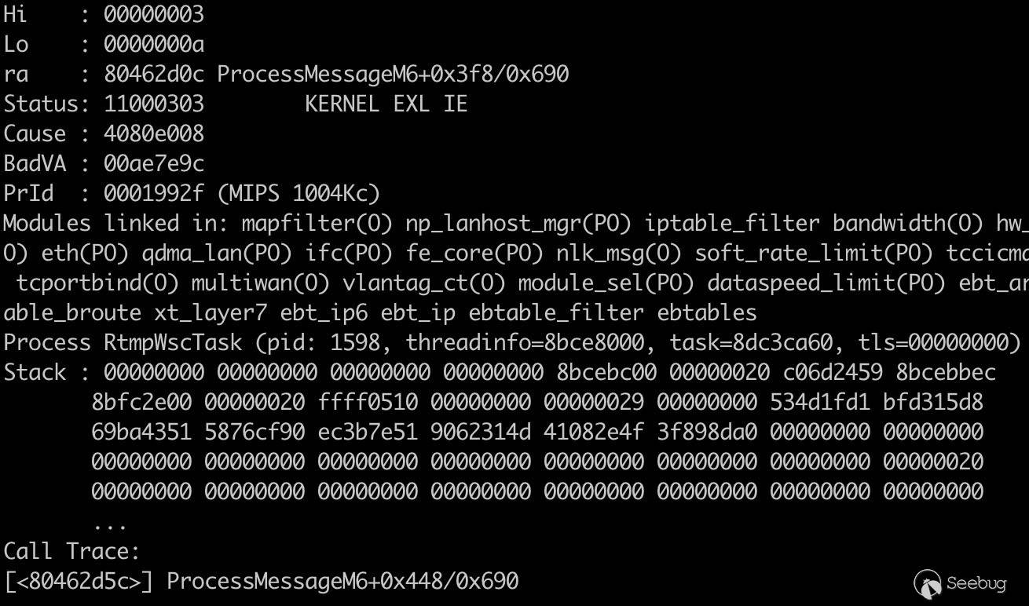Click the return address value 80462d0c
Viewport: 1029px width, 606px height.
tap(154, 75)
